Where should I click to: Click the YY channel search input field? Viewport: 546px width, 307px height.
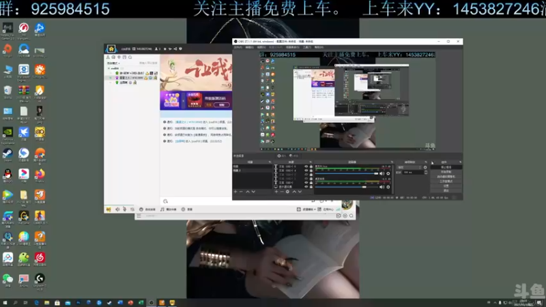pos(148,63)
